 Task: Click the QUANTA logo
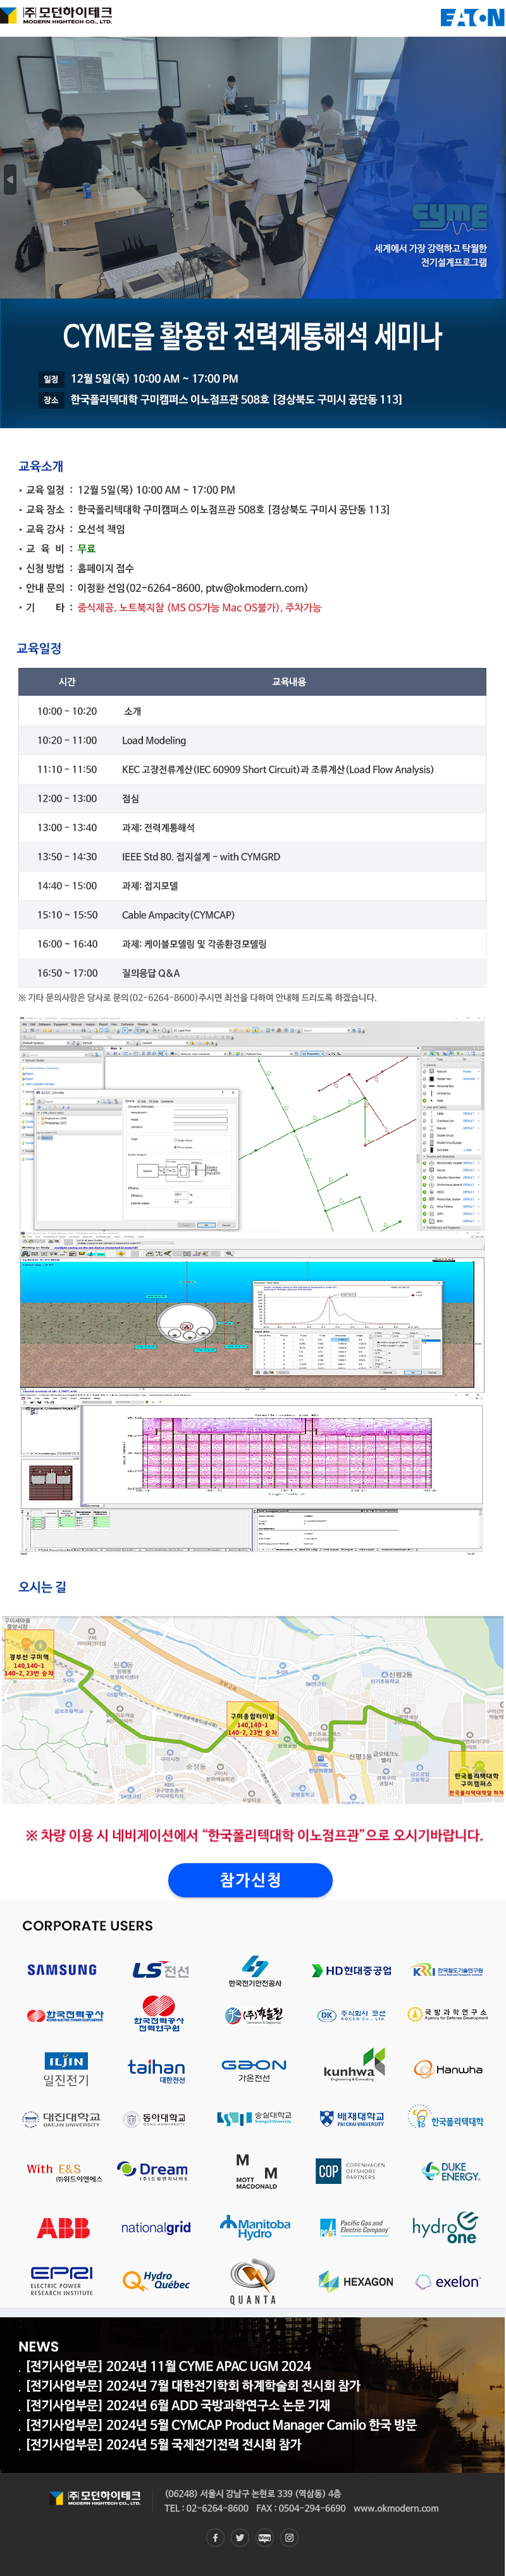253,2282
